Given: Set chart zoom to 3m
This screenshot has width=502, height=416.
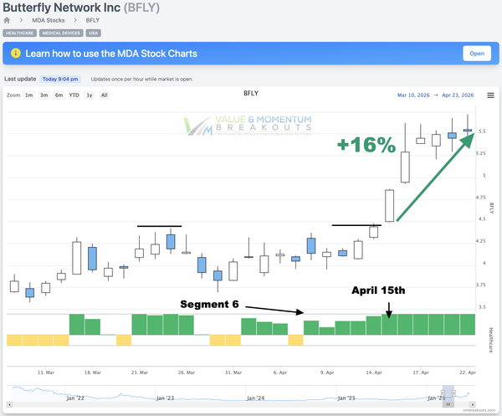Looking at the screenshot, I should (44, 95).
